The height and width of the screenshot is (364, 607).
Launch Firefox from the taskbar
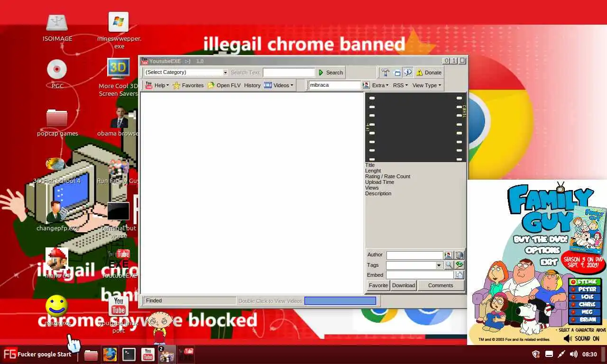click(110, 355)
